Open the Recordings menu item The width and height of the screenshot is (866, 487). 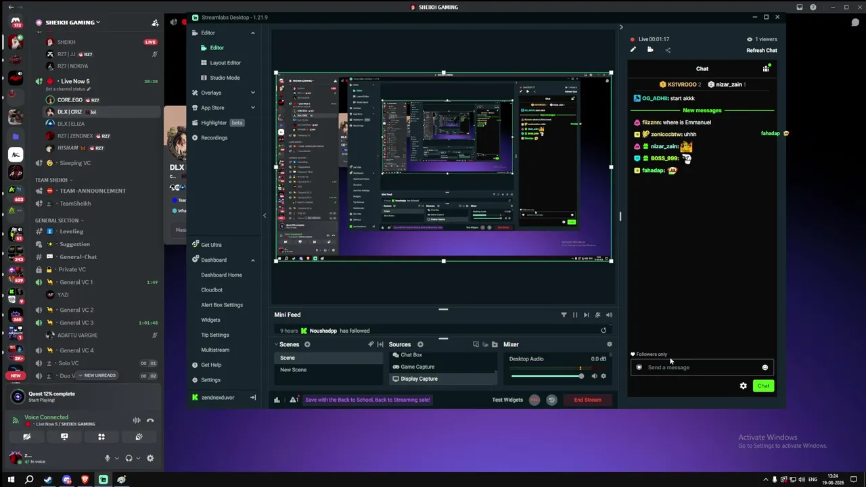click(x=214, y=138)
